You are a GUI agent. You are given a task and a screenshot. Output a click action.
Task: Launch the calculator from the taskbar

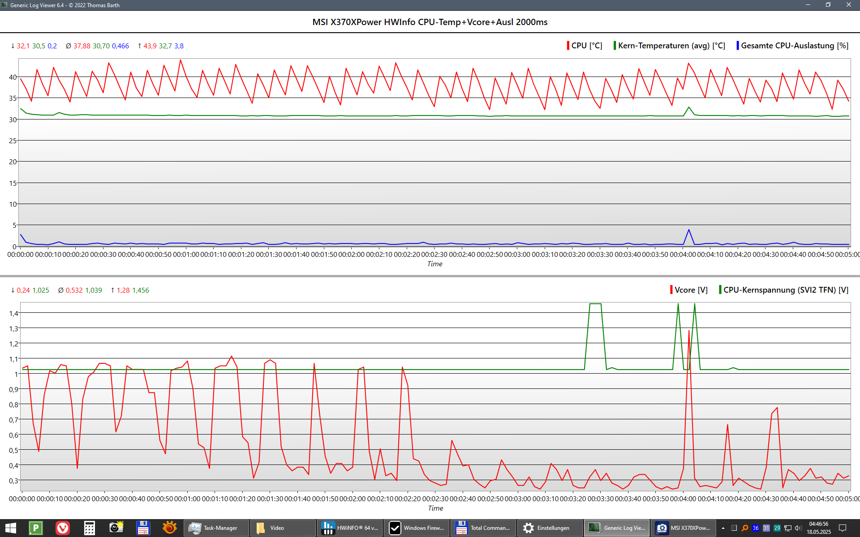coord(90,528)
